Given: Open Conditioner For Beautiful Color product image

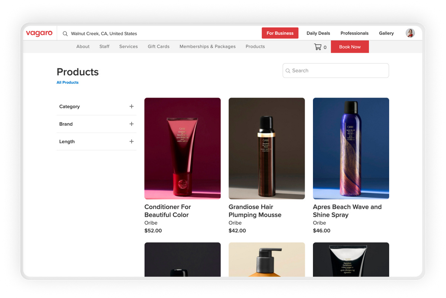Looking at the screenshot, I should [x=182, y=148].
